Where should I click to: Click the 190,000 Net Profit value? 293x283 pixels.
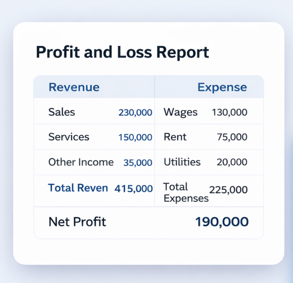tap(222, 222)
